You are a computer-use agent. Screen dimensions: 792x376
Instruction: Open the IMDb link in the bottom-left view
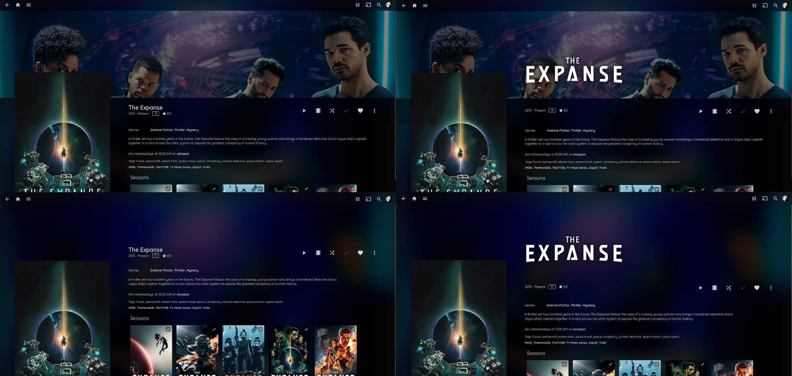click(132, 308)
